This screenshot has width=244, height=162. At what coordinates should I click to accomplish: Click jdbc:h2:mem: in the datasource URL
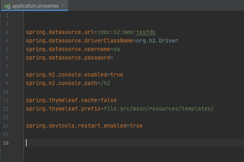117,32
